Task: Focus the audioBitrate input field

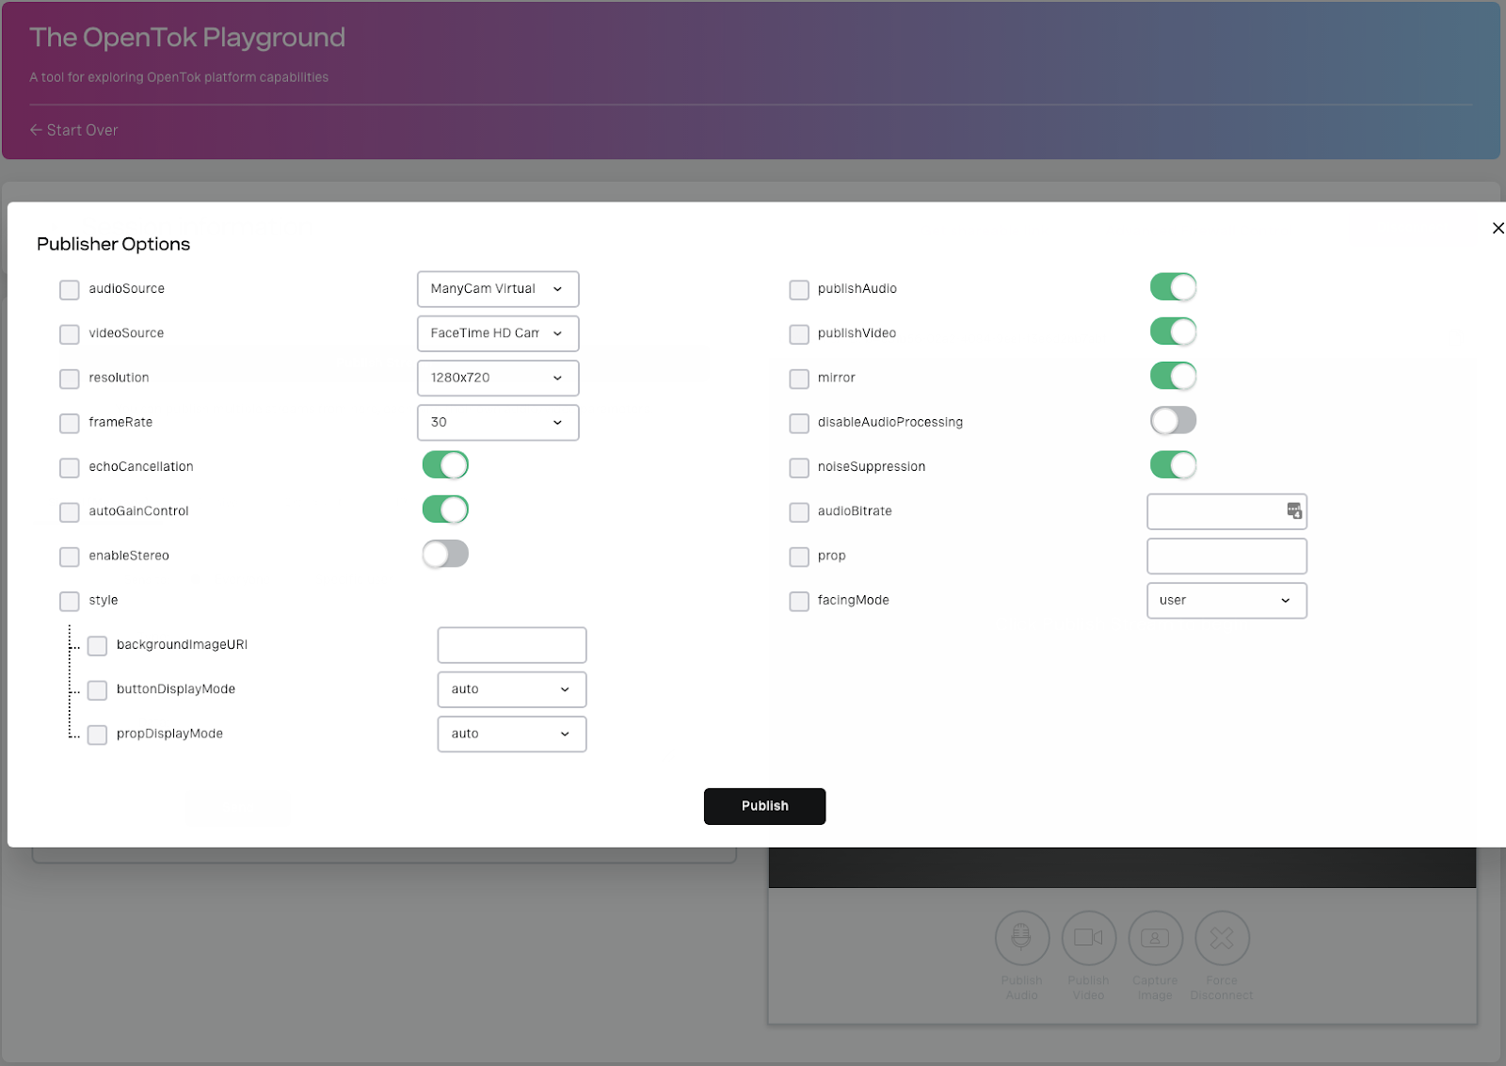Action: (x=1226, y=511)
